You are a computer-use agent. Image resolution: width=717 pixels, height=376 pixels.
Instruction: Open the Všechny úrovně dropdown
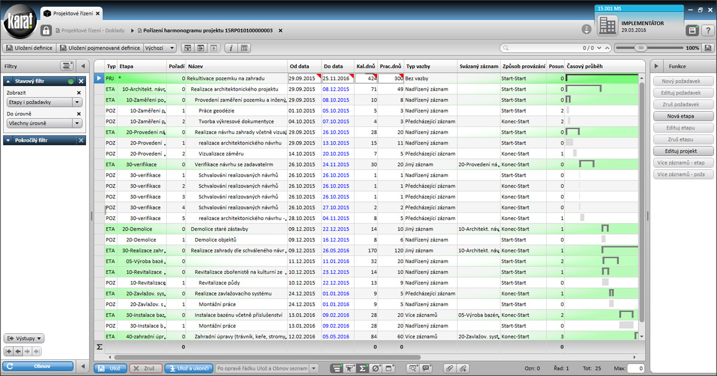[x=44, y=123]
